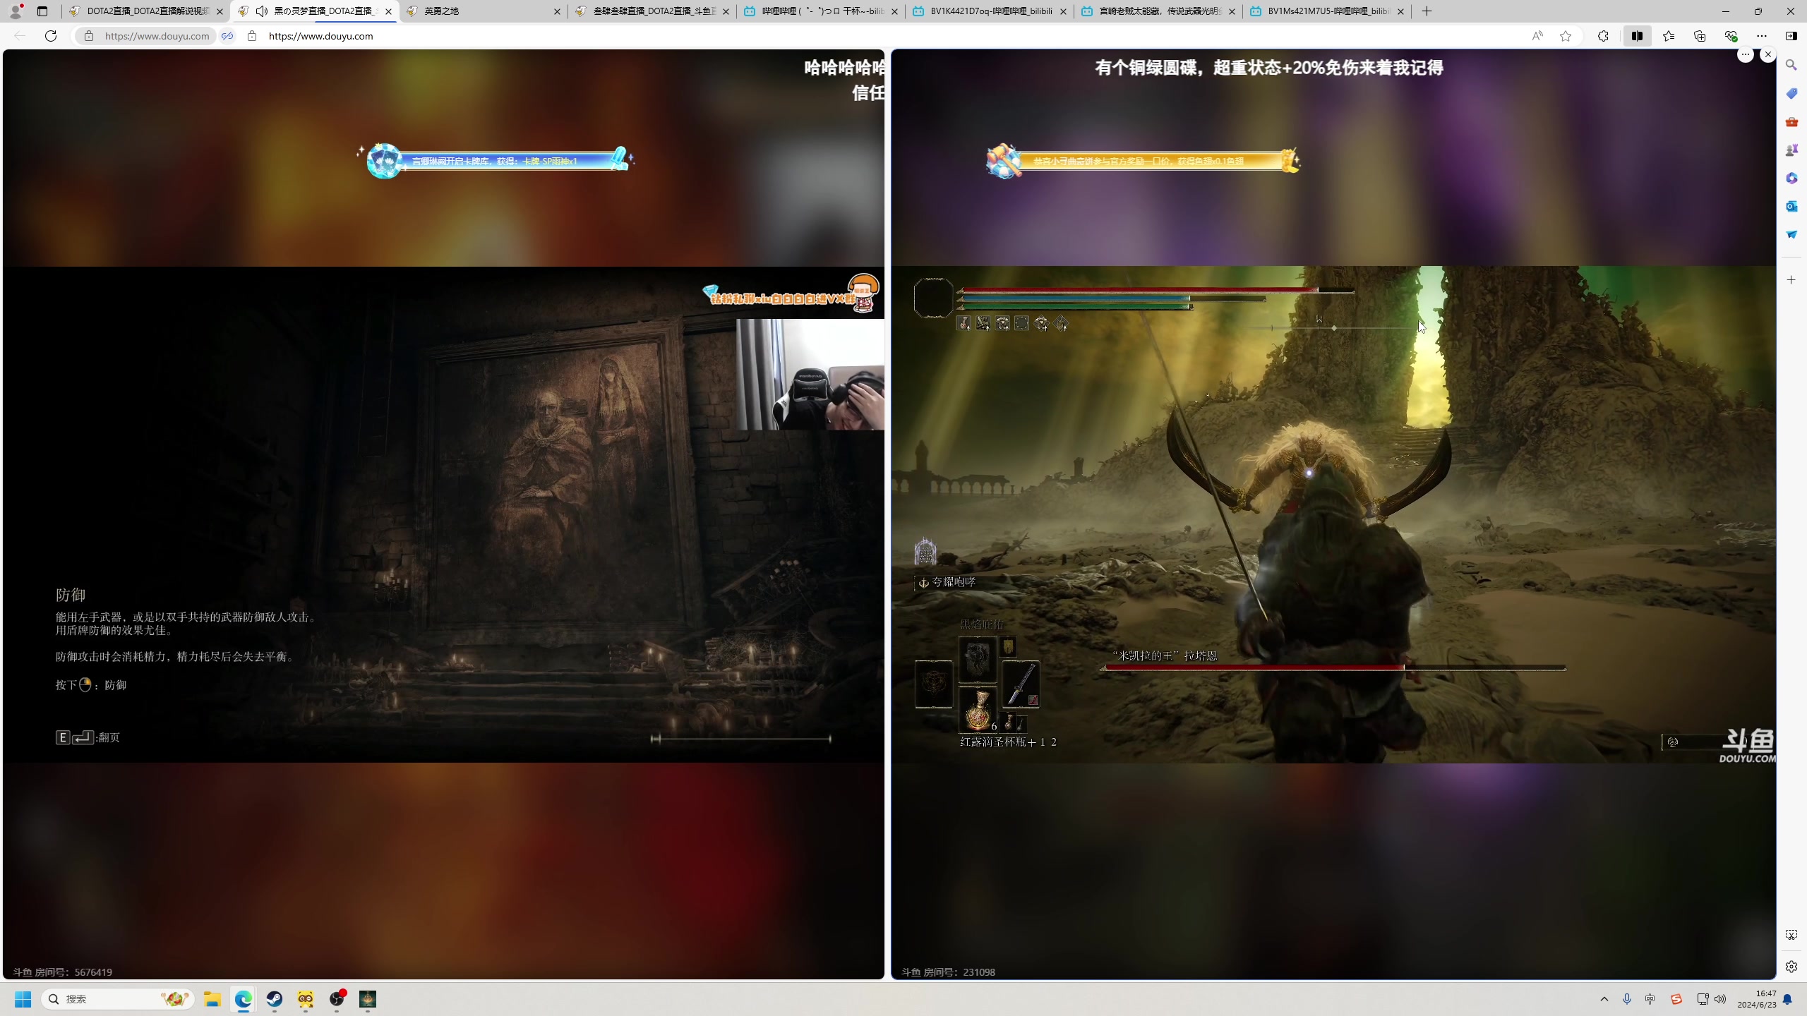Open the sidebar Drop paper-plane icon

coord(1791,234)
